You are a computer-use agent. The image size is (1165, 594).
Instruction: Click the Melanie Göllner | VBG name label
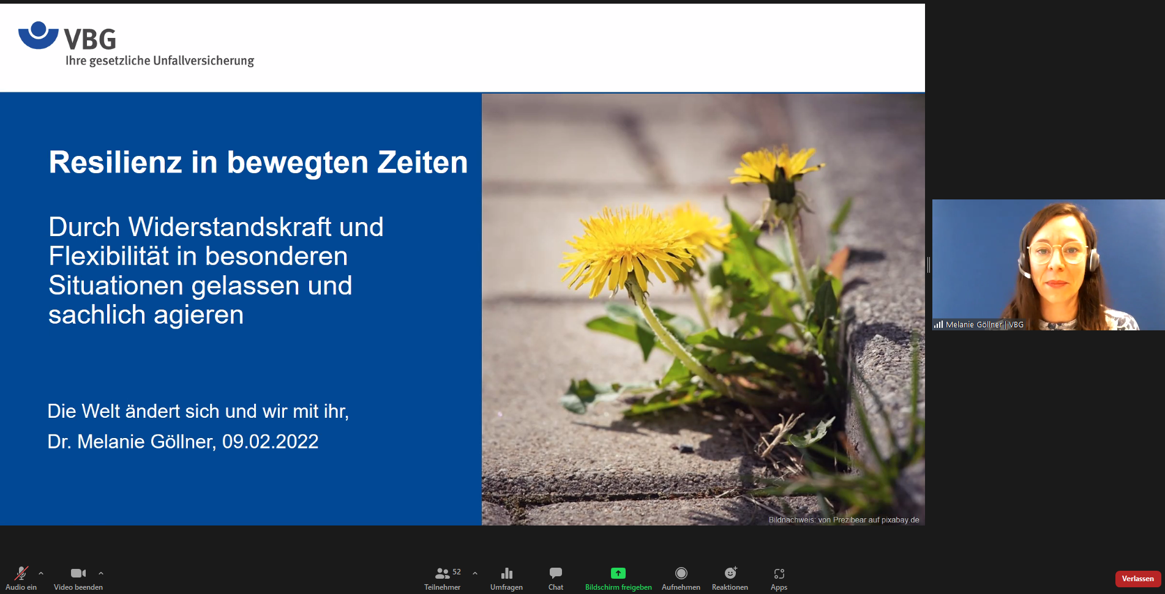984,325
